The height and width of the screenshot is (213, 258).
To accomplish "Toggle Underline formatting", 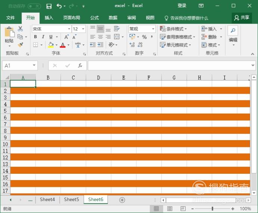I will [51, 37].
